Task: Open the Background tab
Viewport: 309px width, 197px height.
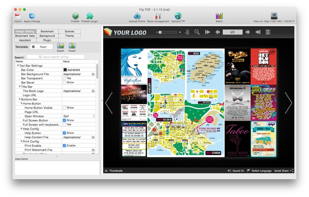Action: tap(47, 36)
